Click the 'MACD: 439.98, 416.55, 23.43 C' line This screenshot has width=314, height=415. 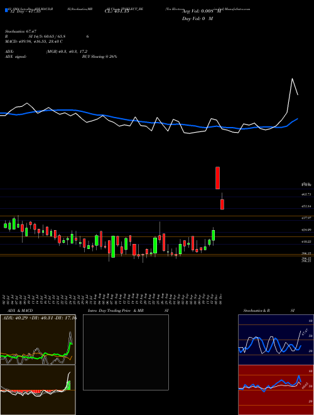pyautogui.click(x=34, y=41)
